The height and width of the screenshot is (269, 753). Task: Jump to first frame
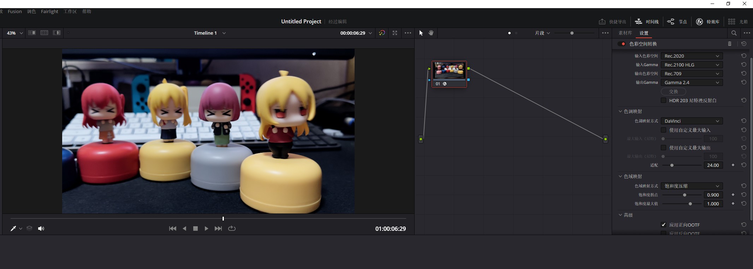173,228
